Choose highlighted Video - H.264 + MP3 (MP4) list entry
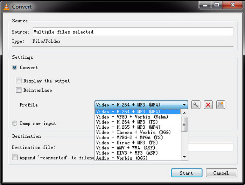The width and height of the screenshot is (245, 185). (x=138, y=112)
